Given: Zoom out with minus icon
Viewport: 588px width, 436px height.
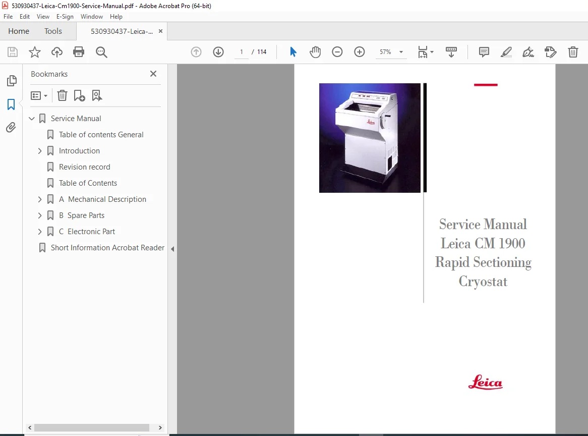Looking at the screenshot, I should 337,52.
